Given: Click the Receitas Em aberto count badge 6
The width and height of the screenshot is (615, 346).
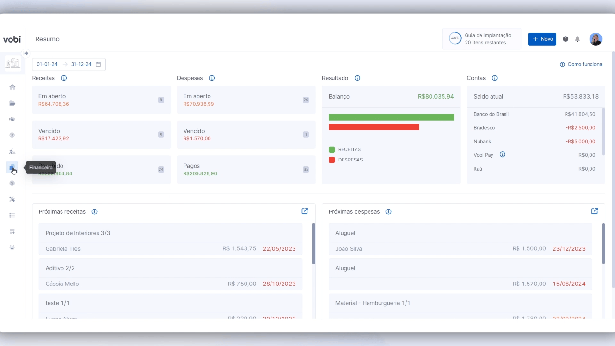Looking at the screenshot, I should pos(161,100).
